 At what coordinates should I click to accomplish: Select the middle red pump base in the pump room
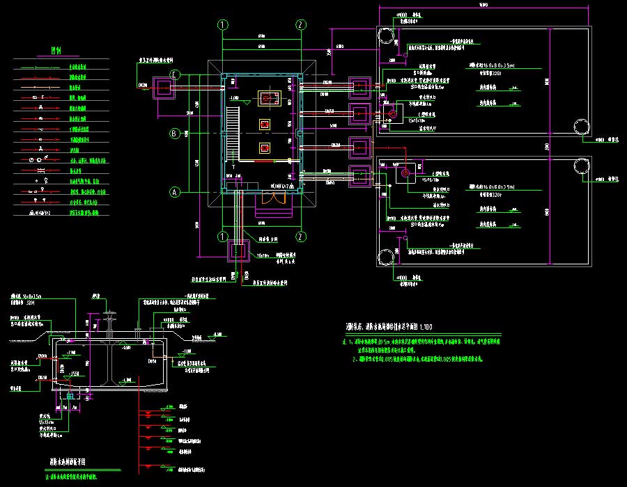click(x=265, y=125)
